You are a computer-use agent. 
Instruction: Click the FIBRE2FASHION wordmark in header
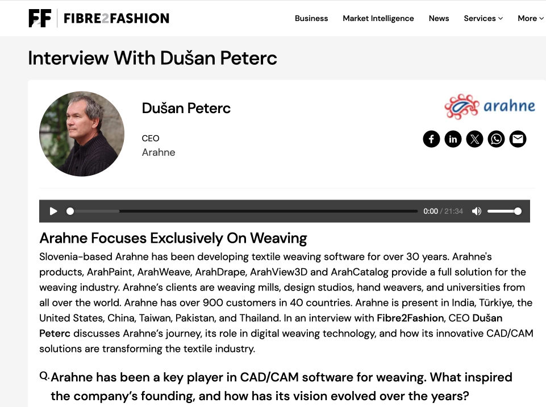click(116, 18)
